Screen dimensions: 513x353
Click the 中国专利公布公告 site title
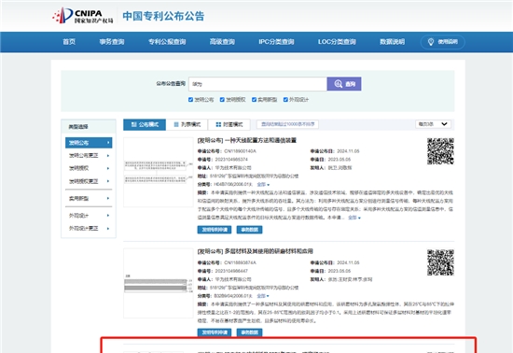coord(163,16)
